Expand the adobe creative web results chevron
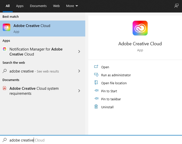The image size is (182, 144). coord(79,71)
